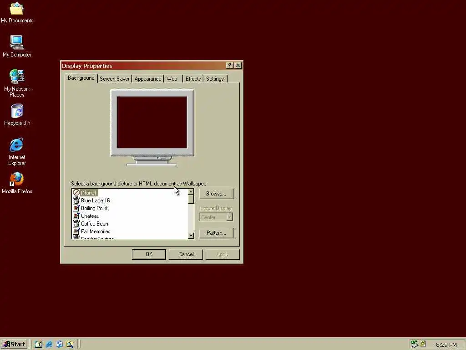466x350 pixels.
Task: Click the Coffee Bean bitmap icon
Action: tap(76, 223)
